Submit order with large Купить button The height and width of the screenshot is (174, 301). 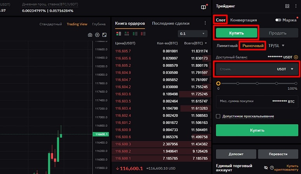coord(257,130)
